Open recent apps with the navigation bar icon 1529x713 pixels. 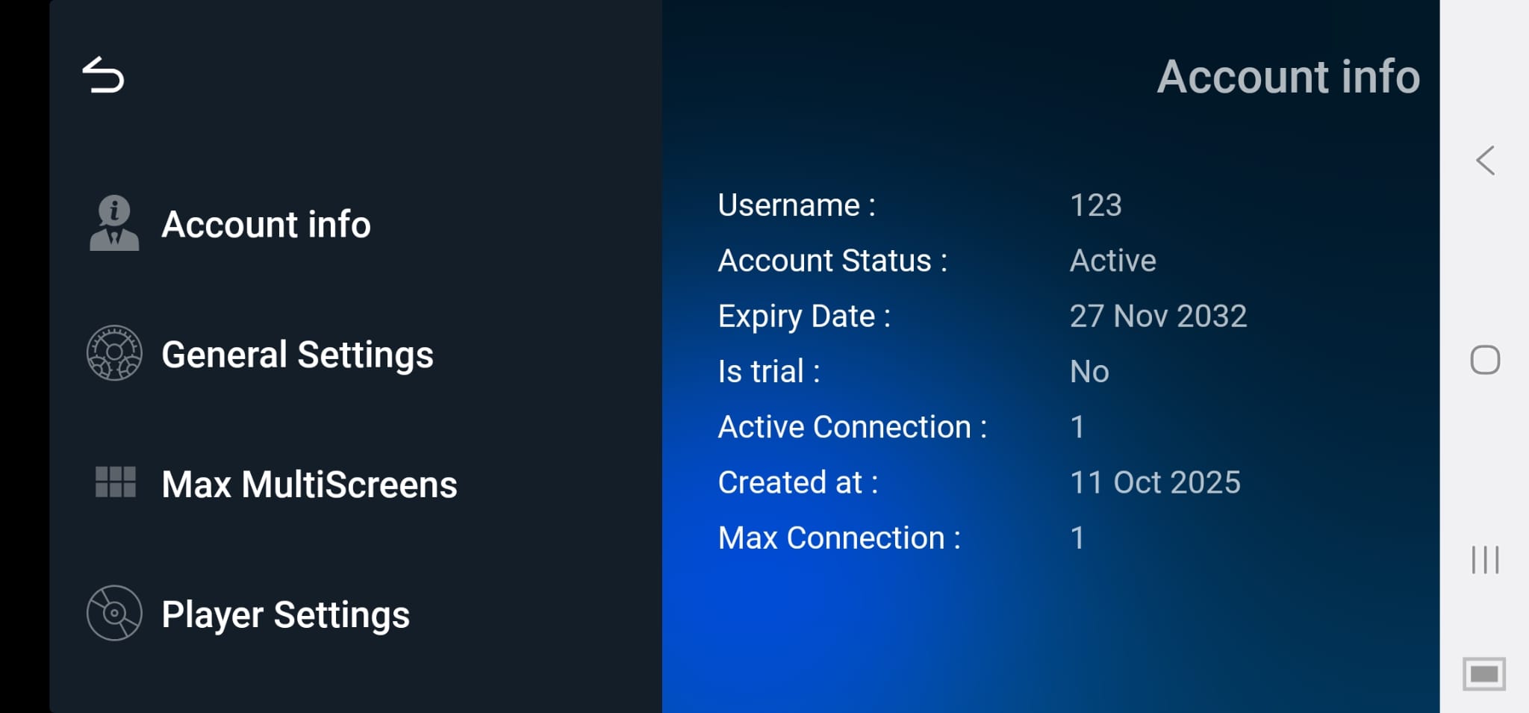1486,558
